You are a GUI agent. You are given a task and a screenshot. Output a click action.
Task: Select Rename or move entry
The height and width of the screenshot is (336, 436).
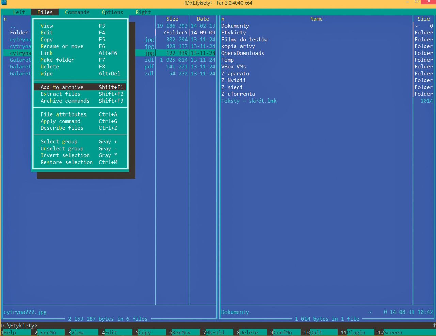[80, 46]
